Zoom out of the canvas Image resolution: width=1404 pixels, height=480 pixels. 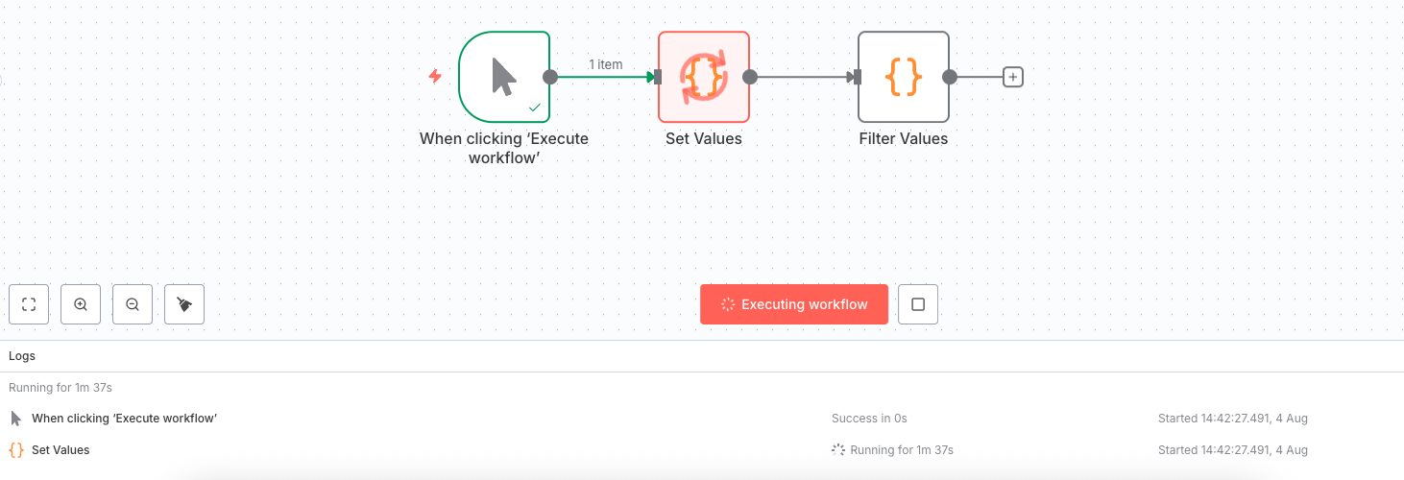tap(133, 304)
